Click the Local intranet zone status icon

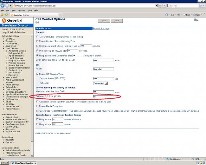click(x=168, y=159)
